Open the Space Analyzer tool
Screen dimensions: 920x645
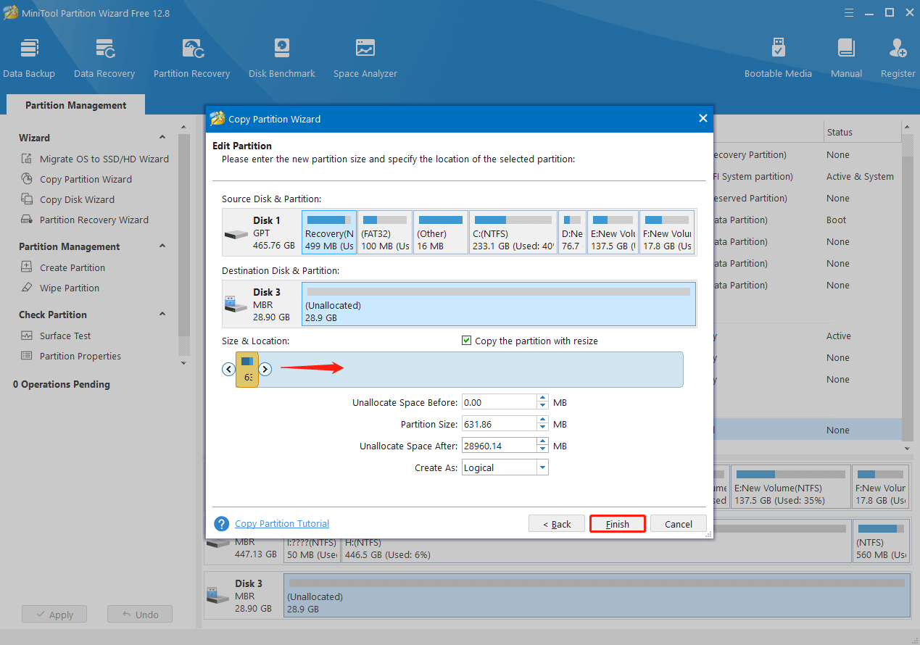(x=365, y=58)
